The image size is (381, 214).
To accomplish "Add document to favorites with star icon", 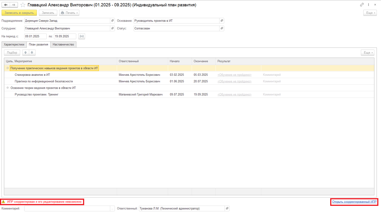I will coord(23,5).
